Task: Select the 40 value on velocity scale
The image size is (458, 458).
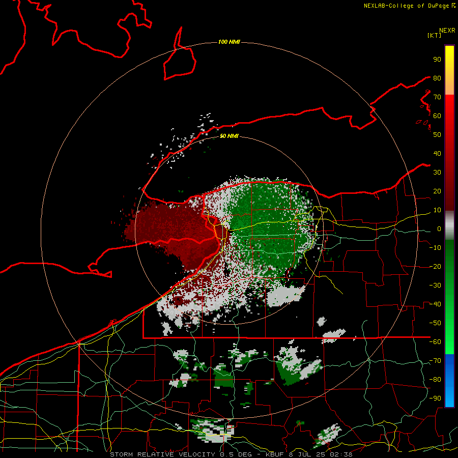Action: point(437,153)
